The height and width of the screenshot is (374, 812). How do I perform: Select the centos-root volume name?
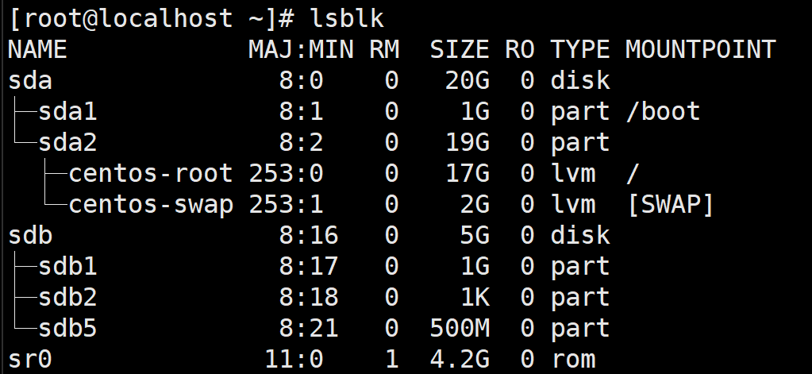[x=151, y=174]
